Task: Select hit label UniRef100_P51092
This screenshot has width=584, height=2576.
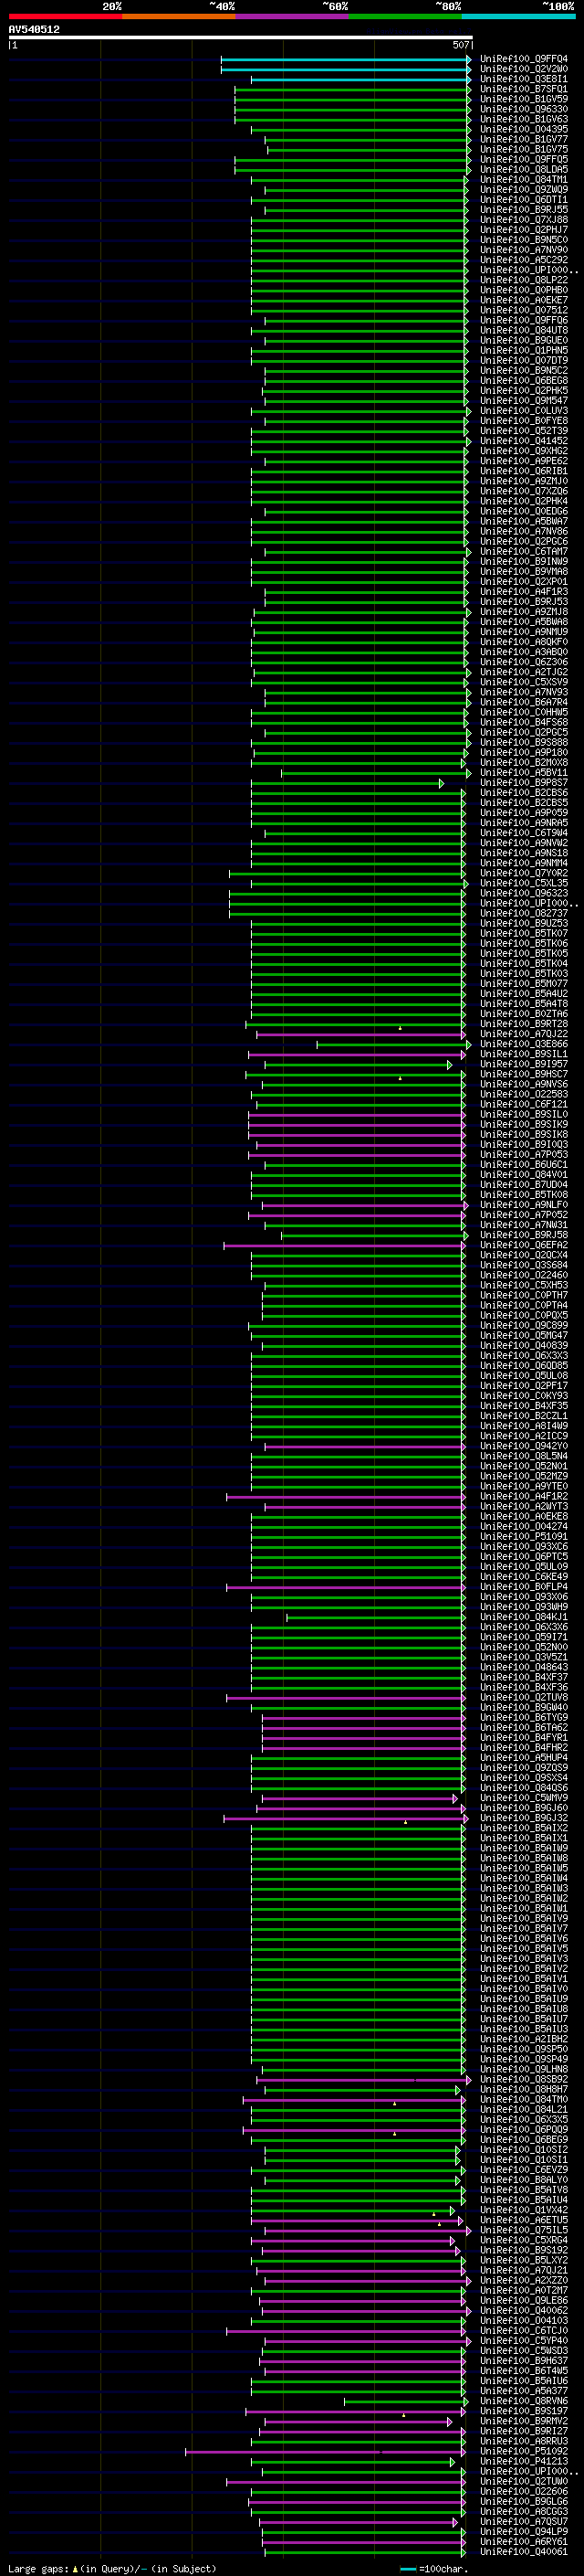Action: (x=524, y=2451)
